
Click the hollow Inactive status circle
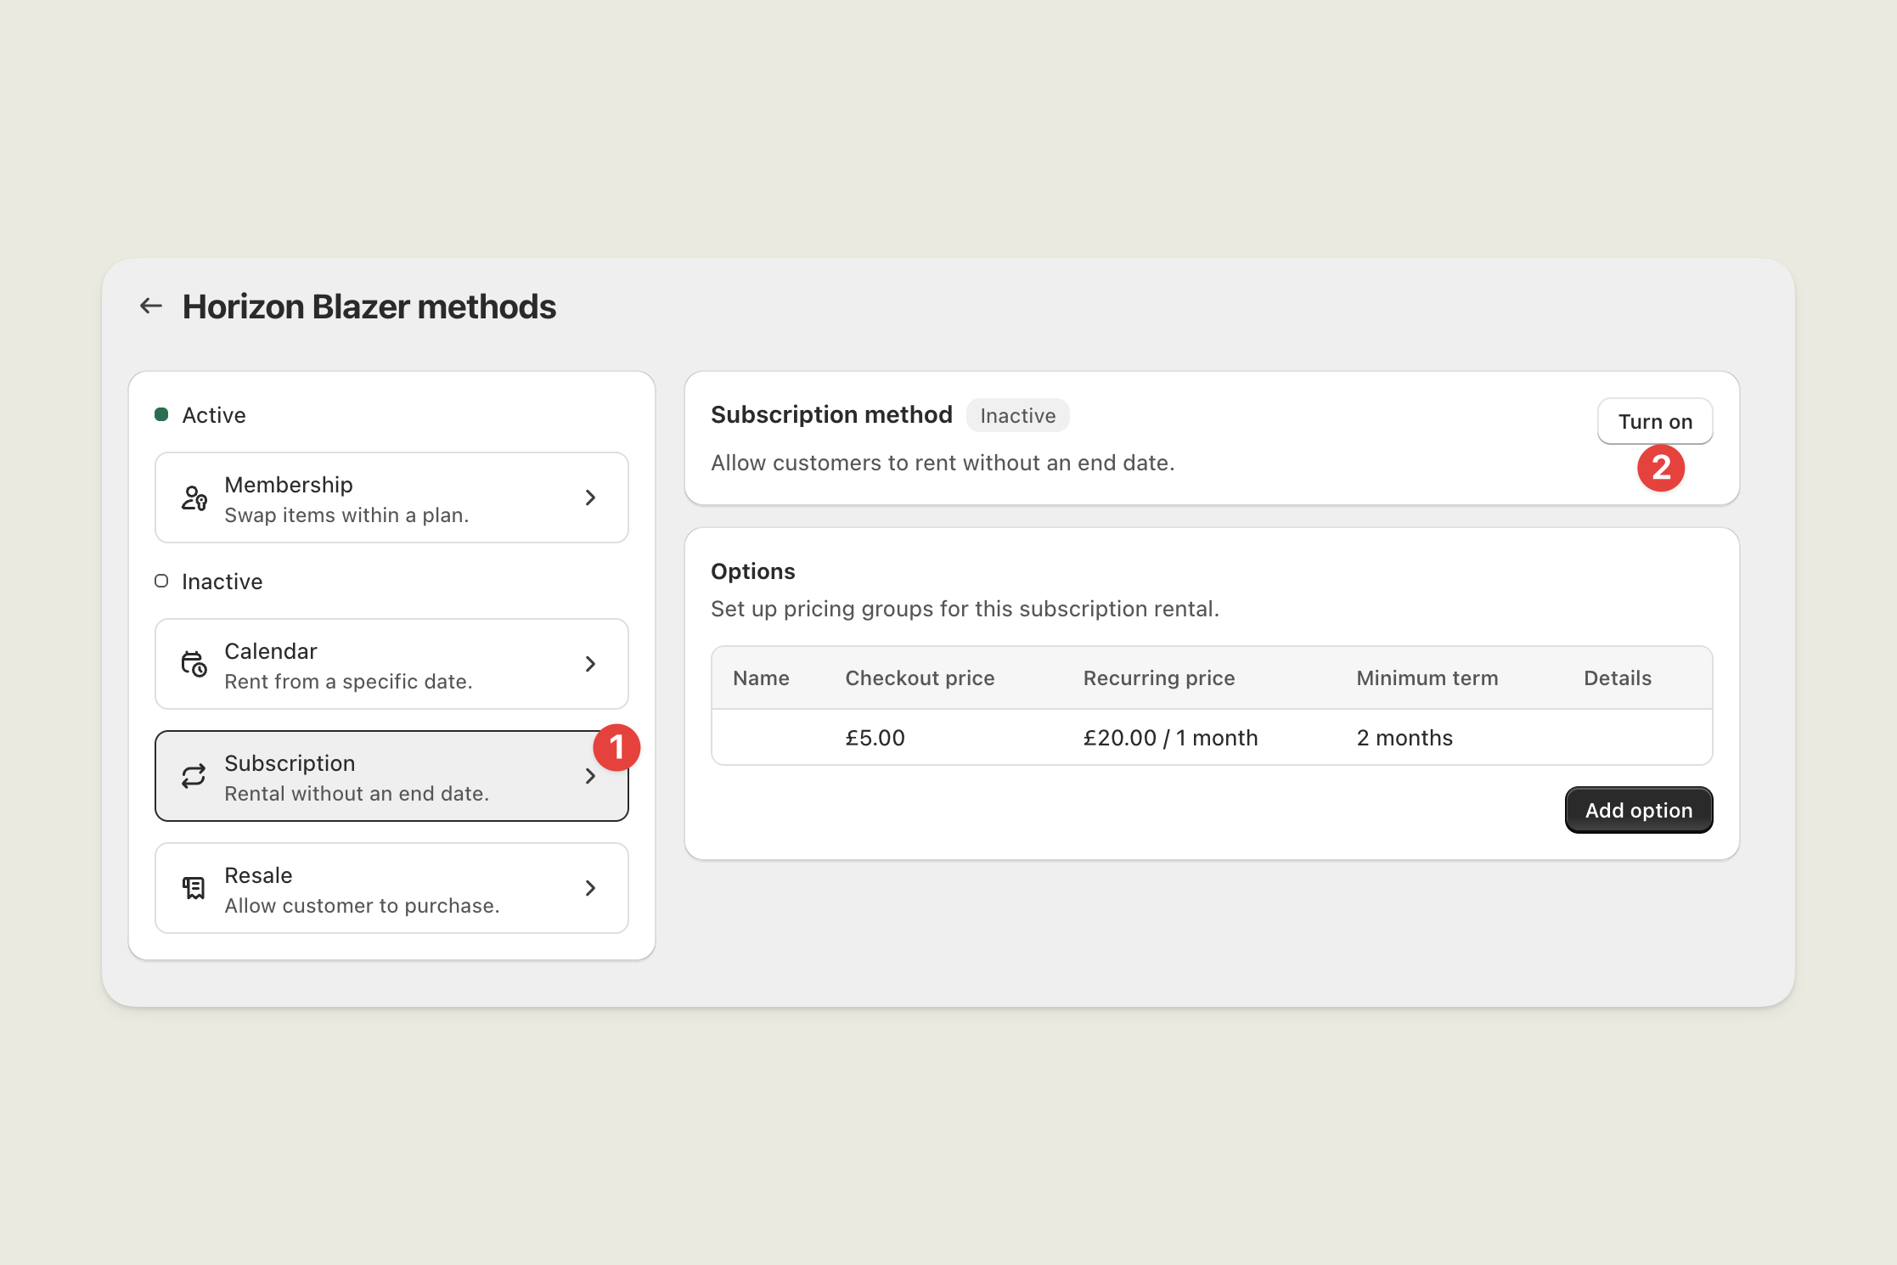click(x=161, y=581)
